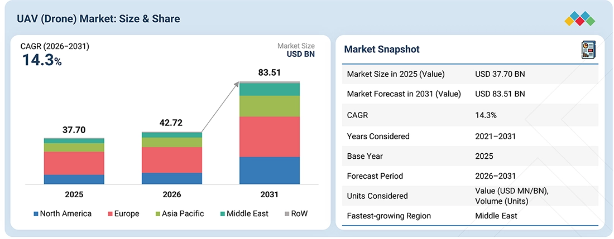Click the 2026 bar blue North America segment
Screen dimensions: 614x239
tap(171, 178)
